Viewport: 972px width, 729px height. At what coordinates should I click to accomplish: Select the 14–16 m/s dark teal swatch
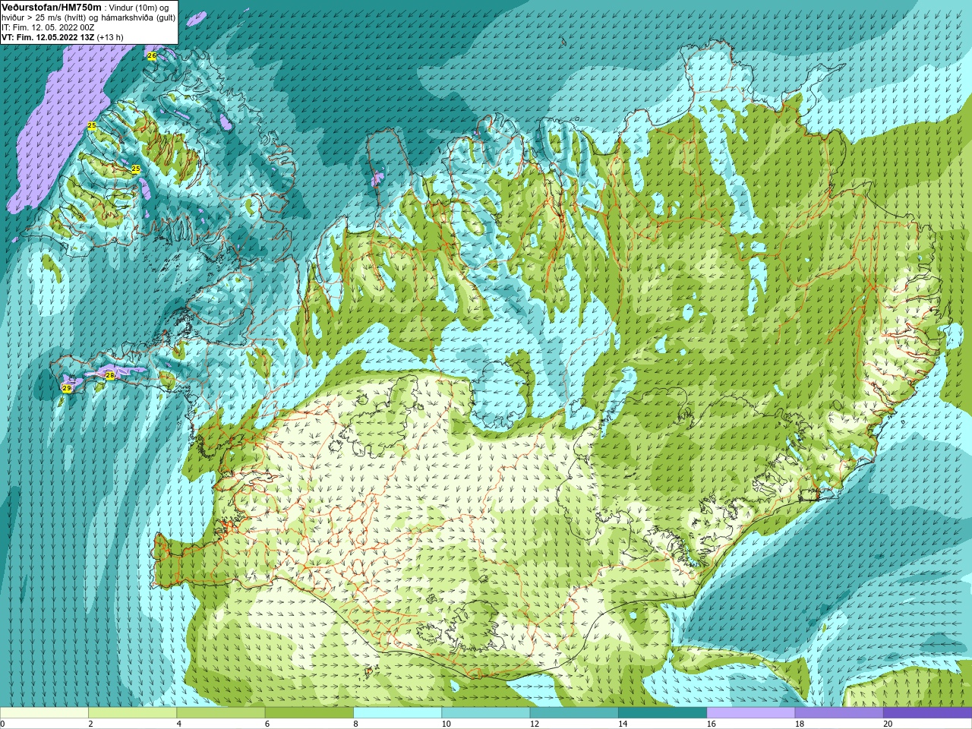(662, 713)
